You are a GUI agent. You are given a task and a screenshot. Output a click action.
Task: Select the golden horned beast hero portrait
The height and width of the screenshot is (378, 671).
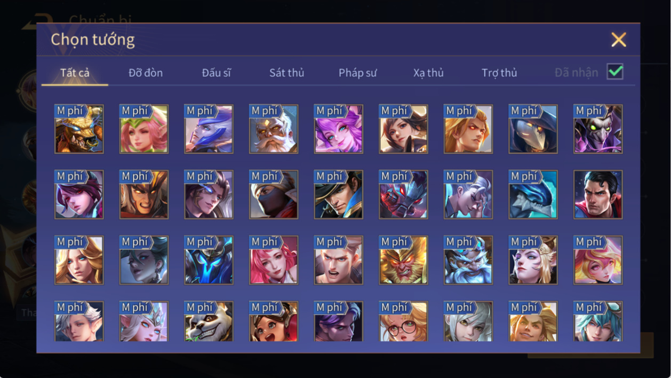click(79, 129)
